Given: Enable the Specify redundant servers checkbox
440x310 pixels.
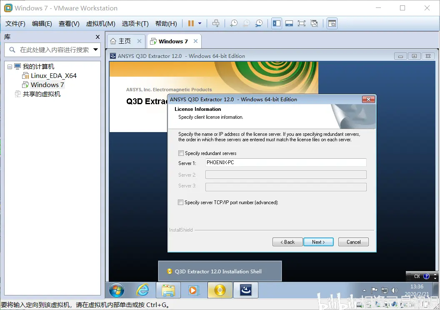Looking at the screenshot, I should tap(181, 153).
